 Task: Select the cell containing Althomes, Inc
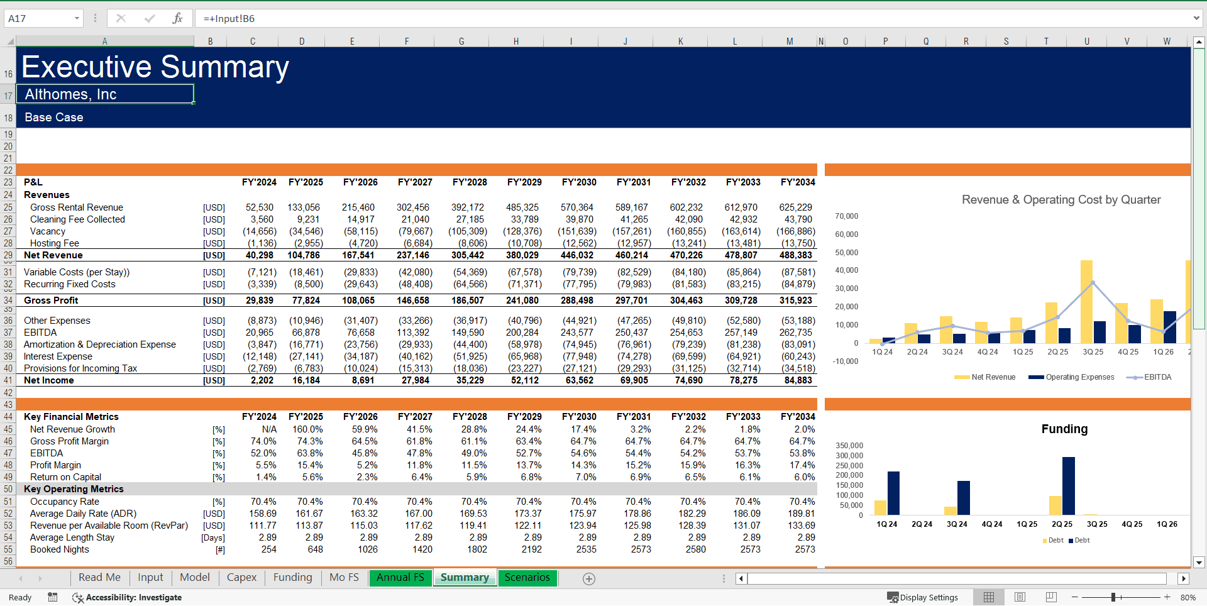click(105, 94)
